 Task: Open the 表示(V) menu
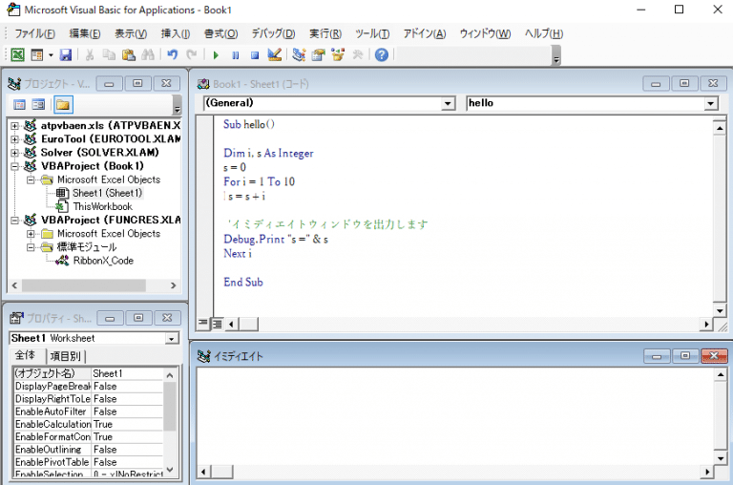(131, 33)
